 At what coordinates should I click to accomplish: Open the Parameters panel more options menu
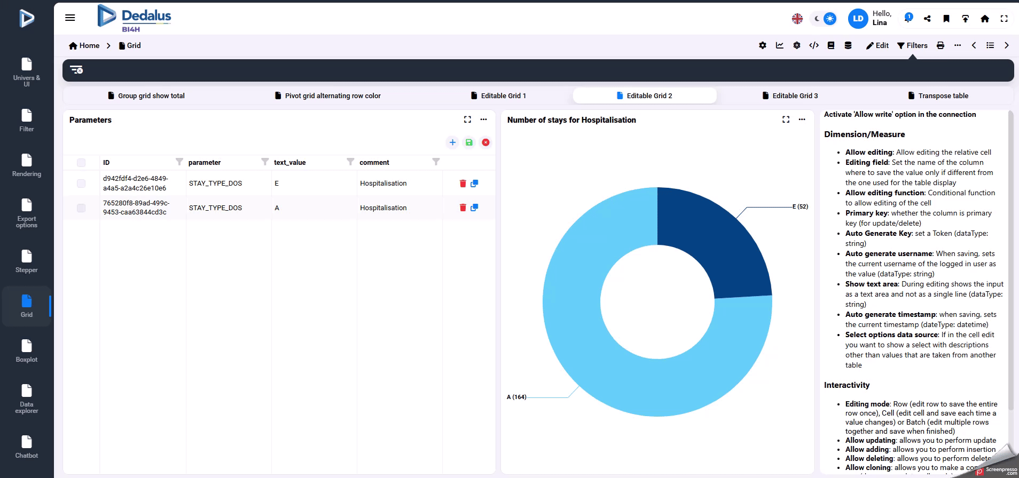(483, 120)
